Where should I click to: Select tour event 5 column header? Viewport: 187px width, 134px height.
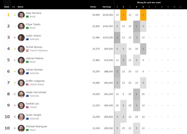143,7
